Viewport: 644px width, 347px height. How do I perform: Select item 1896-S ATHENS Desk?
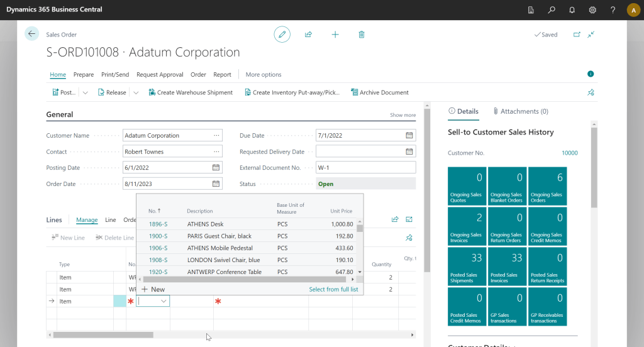pos(158,224)
